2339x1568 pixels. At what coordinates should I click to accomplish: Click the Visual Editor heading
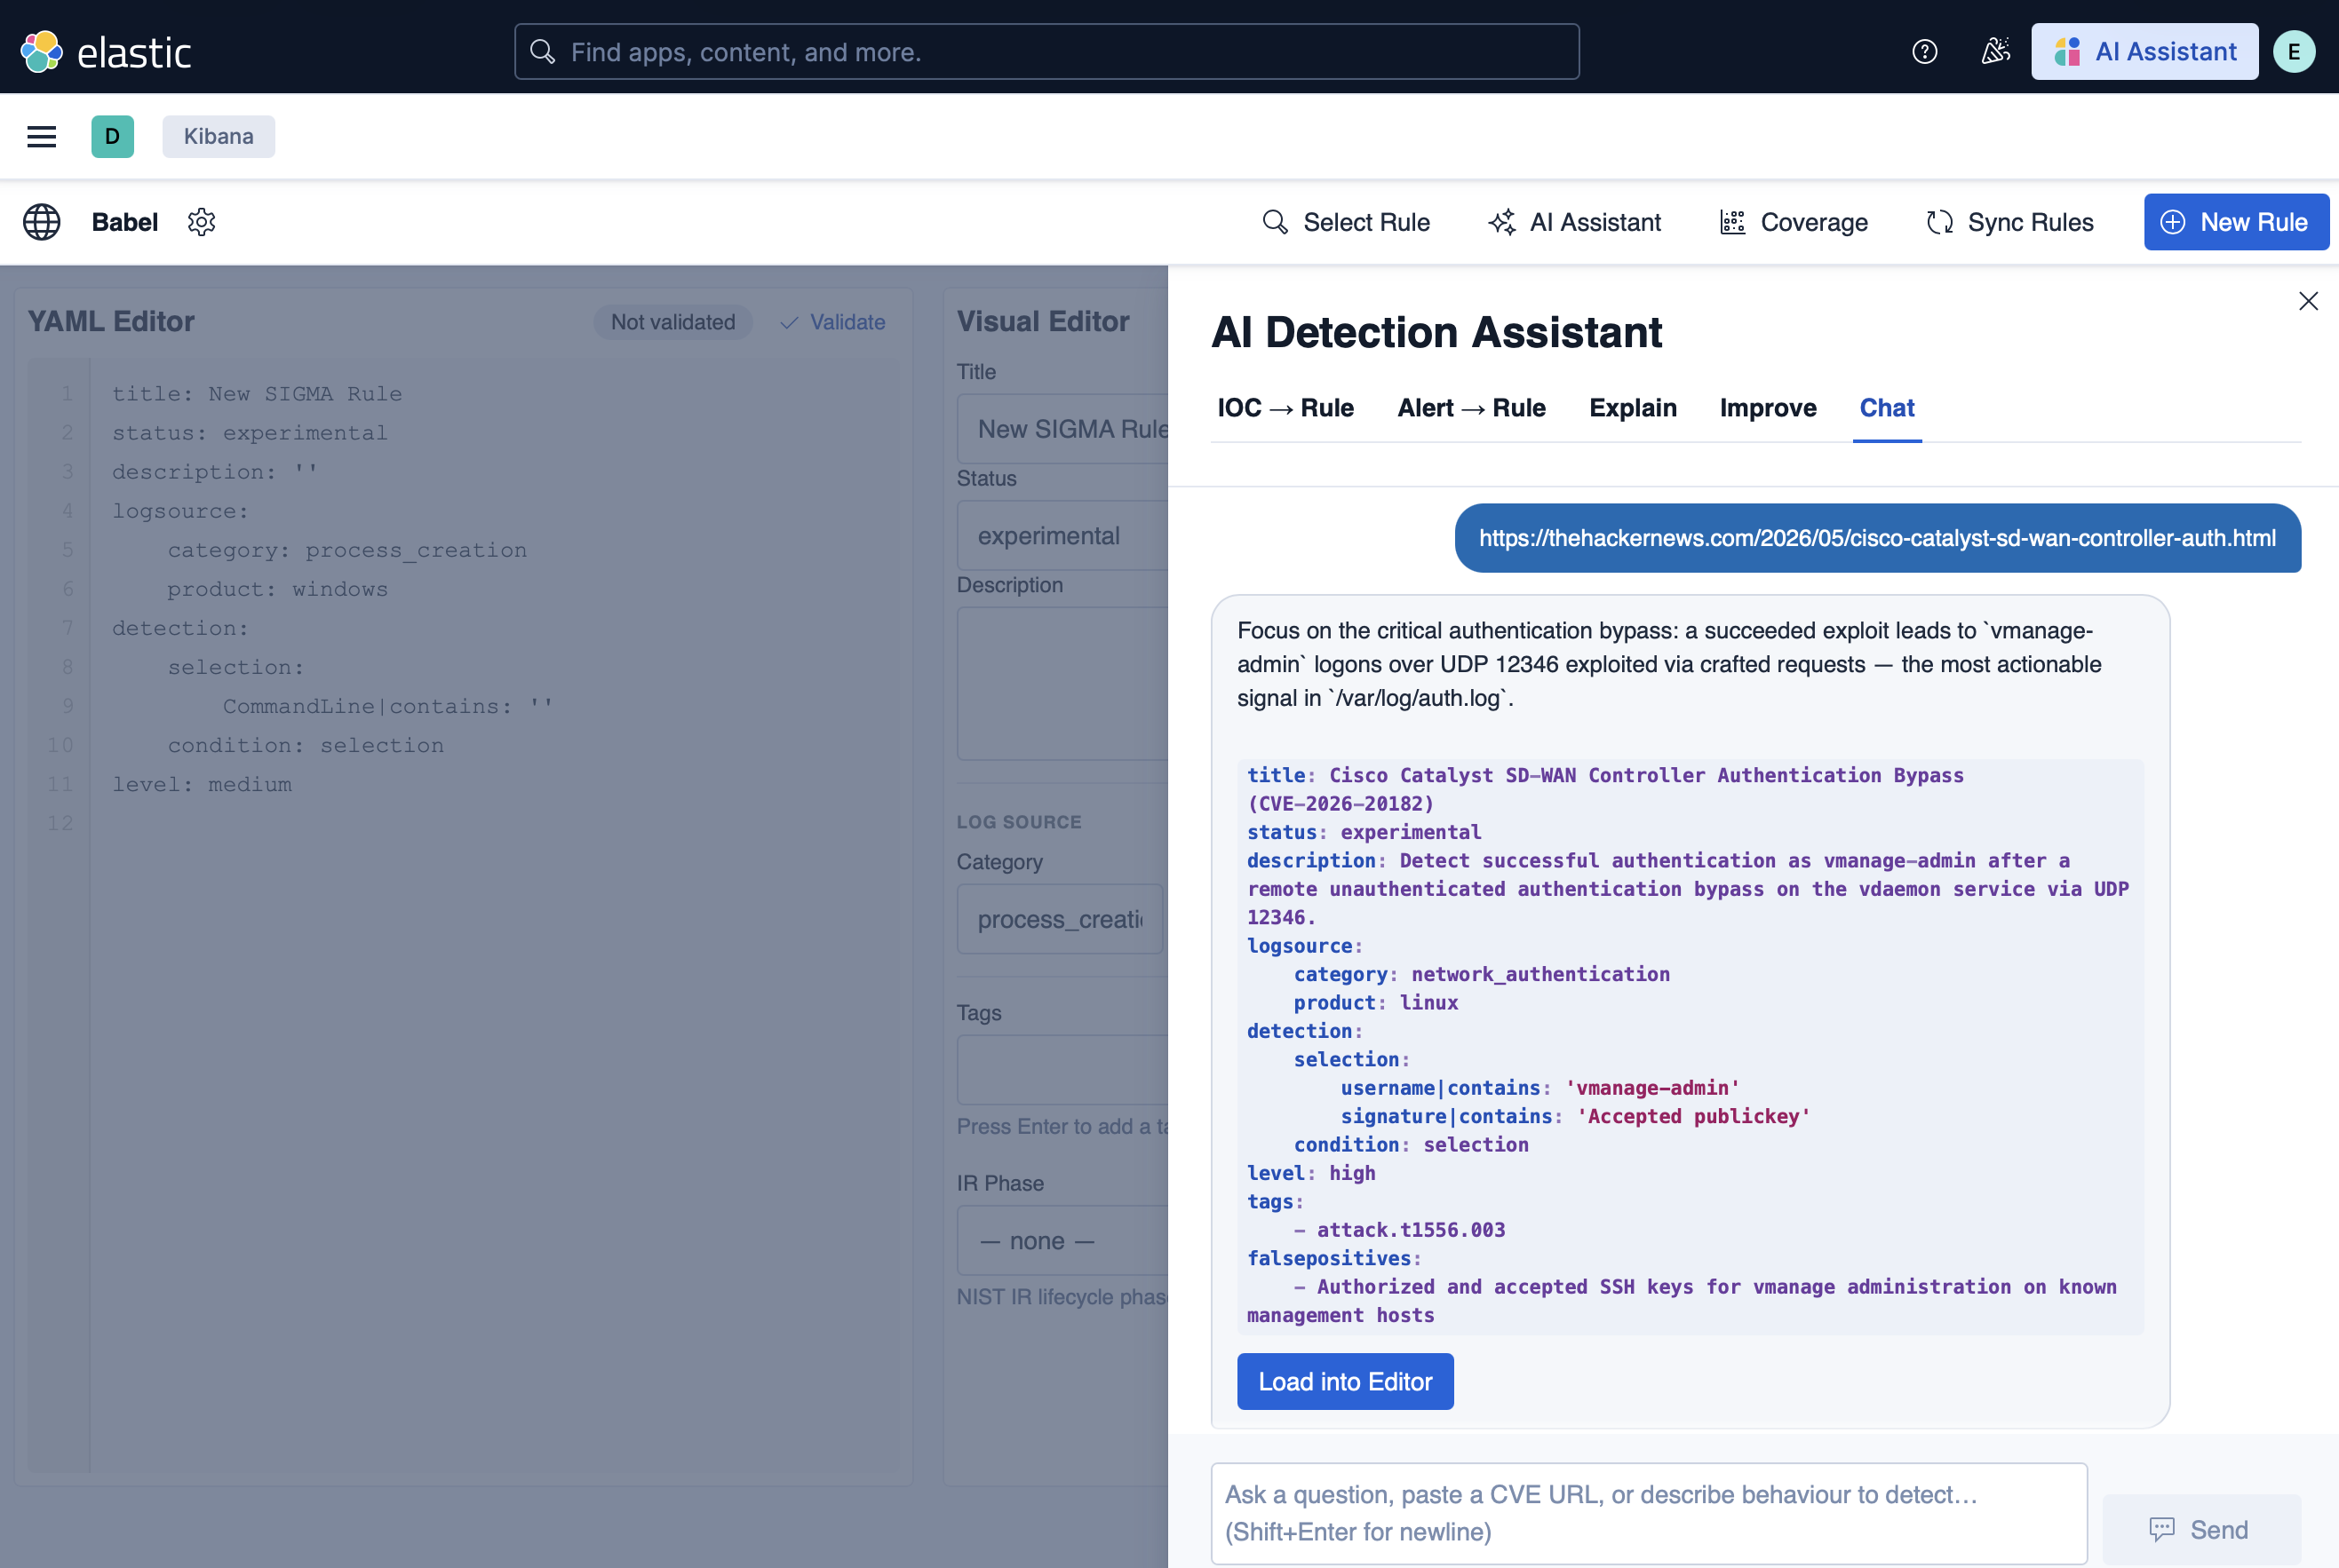coord(1042,321)
